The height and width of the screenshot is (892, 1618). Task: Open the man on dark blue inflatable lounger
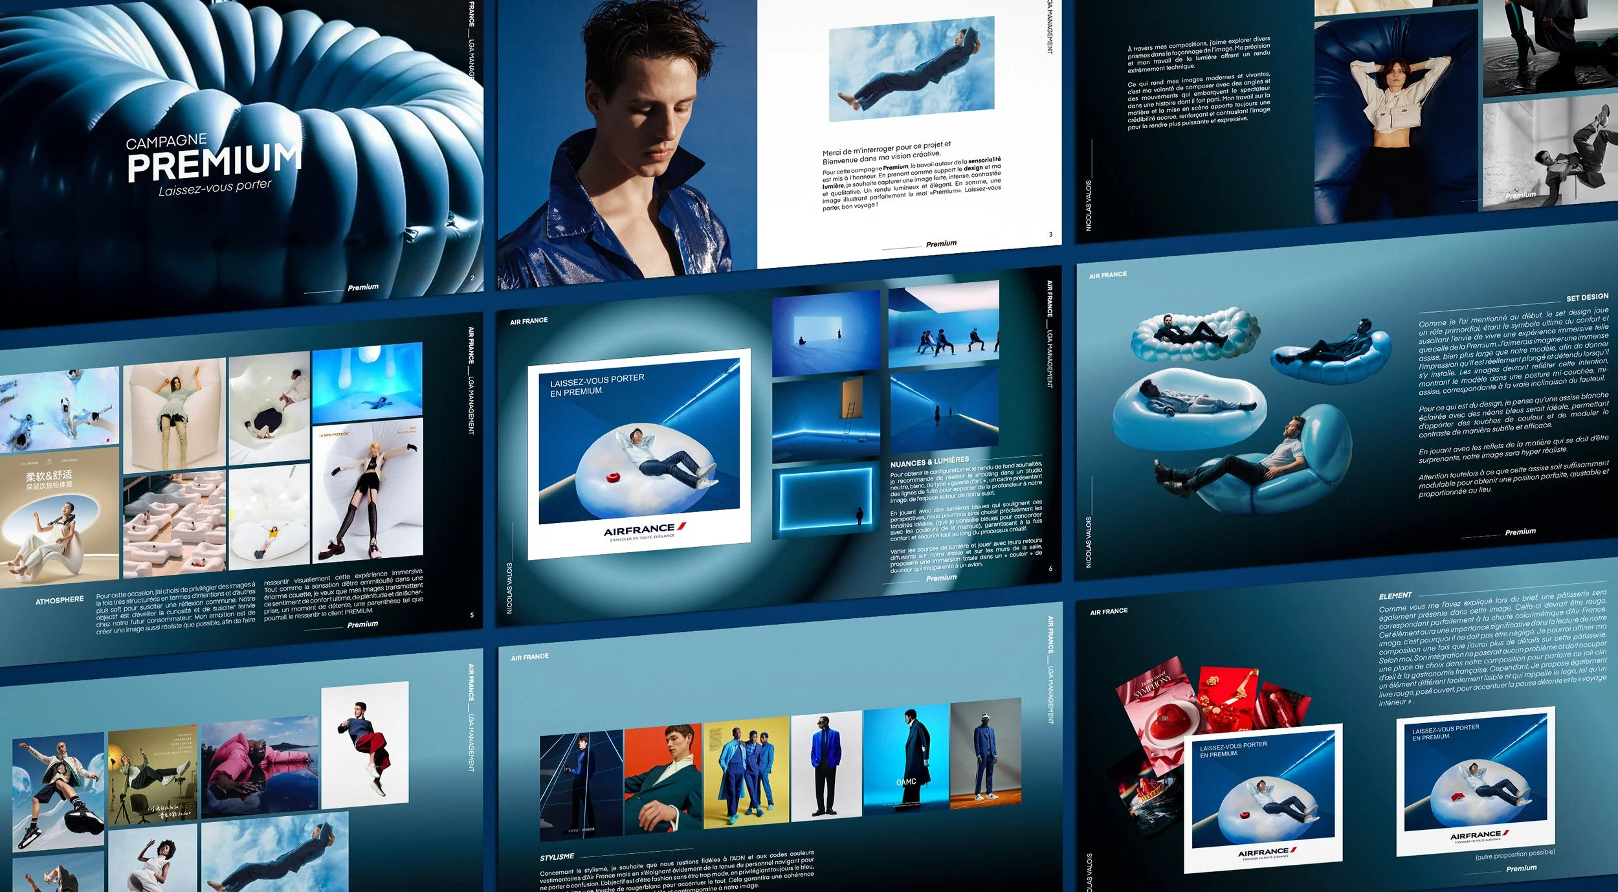(1331, 351)
